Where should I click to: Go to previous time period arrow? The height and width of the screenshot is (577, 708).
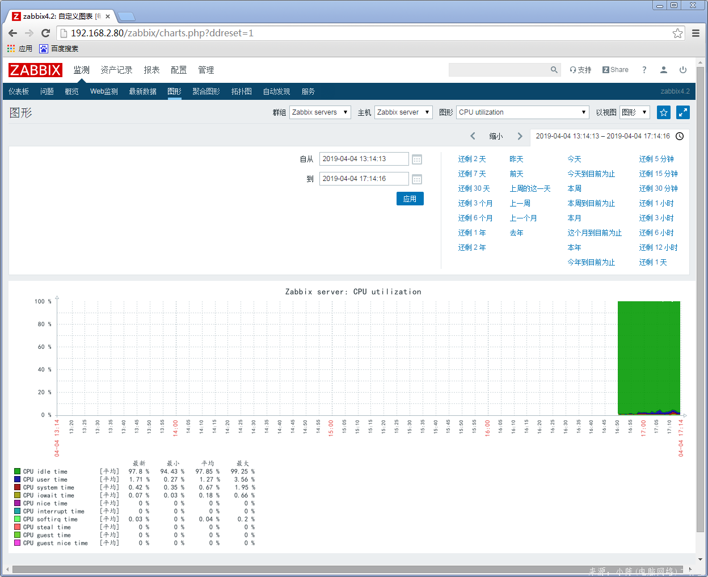[x=473, y=136]
